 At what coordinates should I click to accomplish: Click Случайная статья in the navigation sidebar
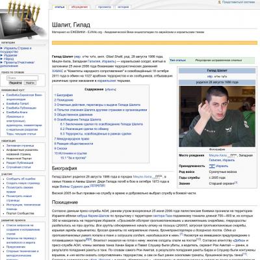click(19, 167)
